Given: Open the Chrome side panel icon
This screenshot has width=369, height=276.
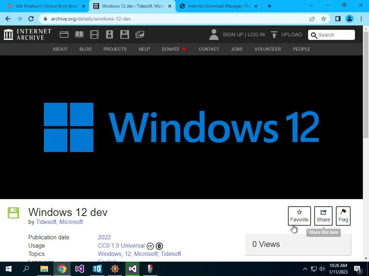Looking at the screenshot, I should 338,19.
